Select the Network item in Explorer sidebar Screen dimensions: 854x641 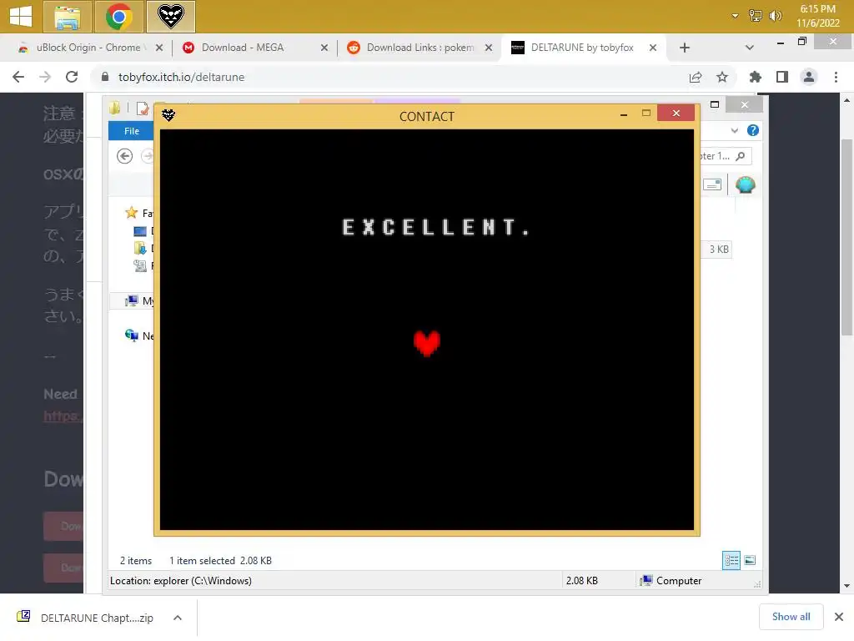(x=139, y=336)
